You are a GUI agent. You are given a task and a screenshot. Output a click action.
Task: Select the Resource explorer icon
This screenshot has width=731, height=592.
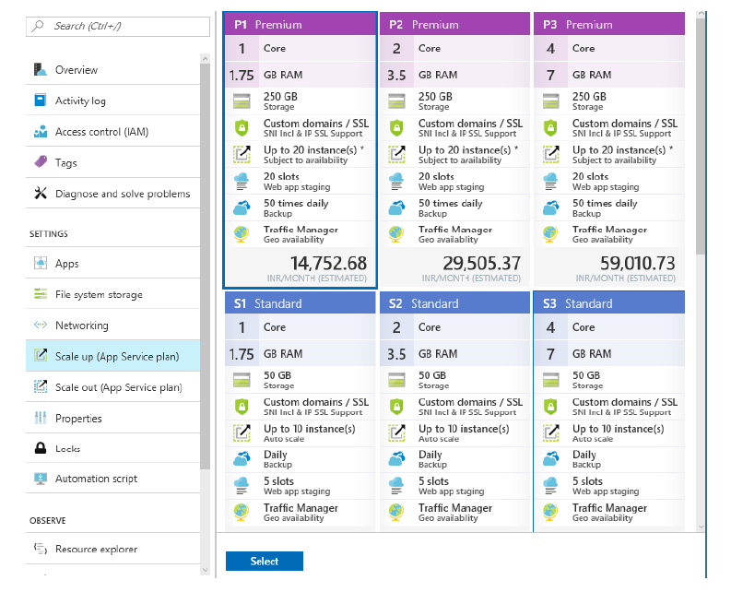(40, 549)
